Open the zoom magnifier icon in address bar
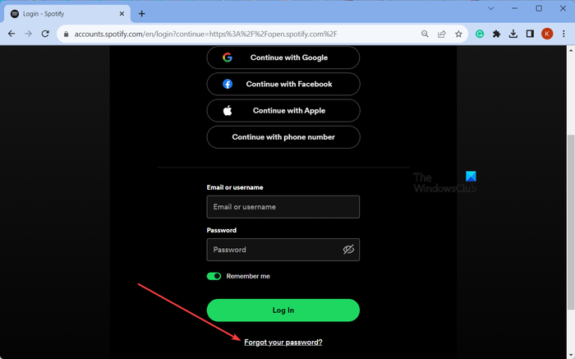The width and height of the screenshot is (575, 359). click(x=425, y=34)
